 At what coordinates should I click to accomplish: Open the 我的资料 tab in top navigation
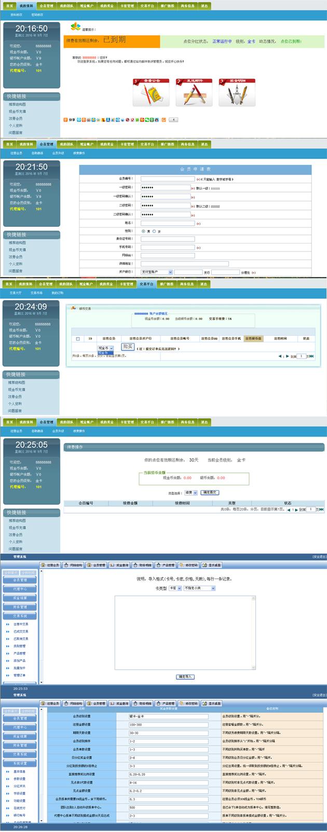tap(26, 6)
